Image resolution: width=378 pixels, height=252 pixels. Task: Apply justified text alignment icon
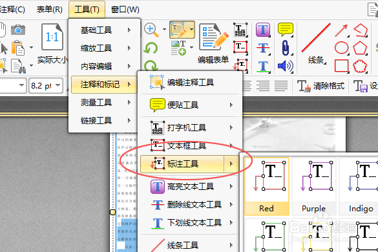point(281,86)
